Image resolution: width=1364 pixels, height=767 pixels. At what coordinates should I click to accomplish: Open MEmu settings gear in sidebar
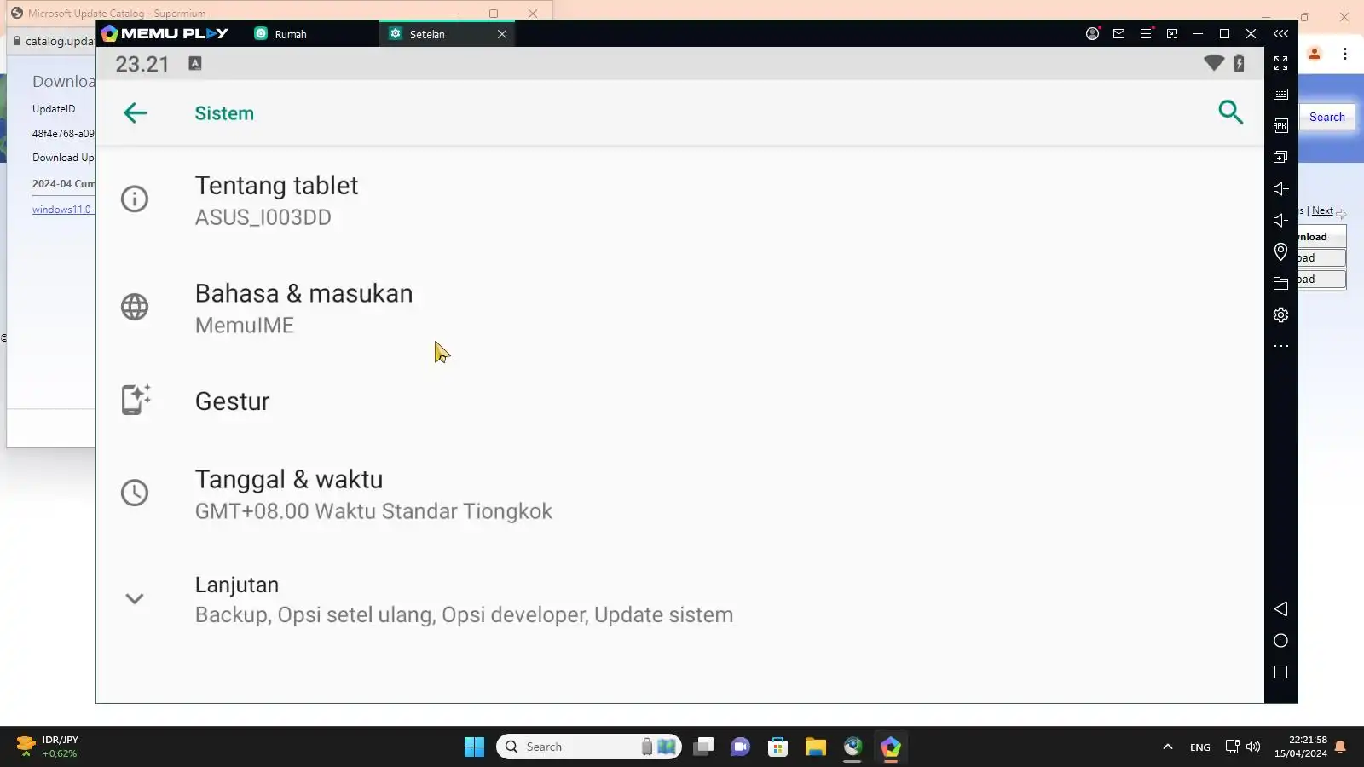[1280, 315]
